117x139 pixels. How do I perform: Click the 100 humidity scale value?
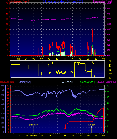(2, 86)
